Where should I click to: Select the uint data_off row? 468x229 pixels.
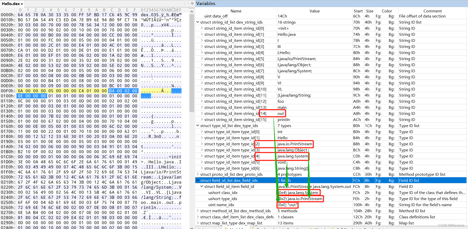[x=331, y=16]
